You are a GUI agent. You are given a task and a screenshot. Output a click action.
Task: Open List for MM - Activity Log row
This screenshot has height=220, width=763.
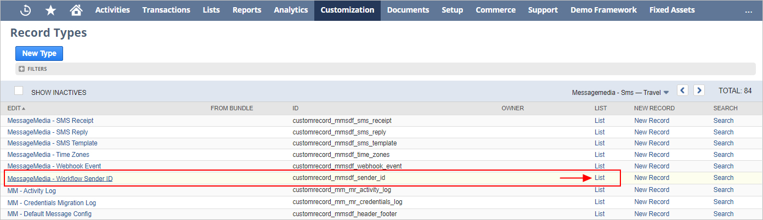tap(600, 190)
